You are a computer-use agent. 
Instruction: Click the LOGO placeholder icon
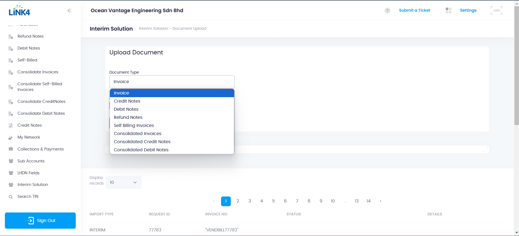pos(496,11)
